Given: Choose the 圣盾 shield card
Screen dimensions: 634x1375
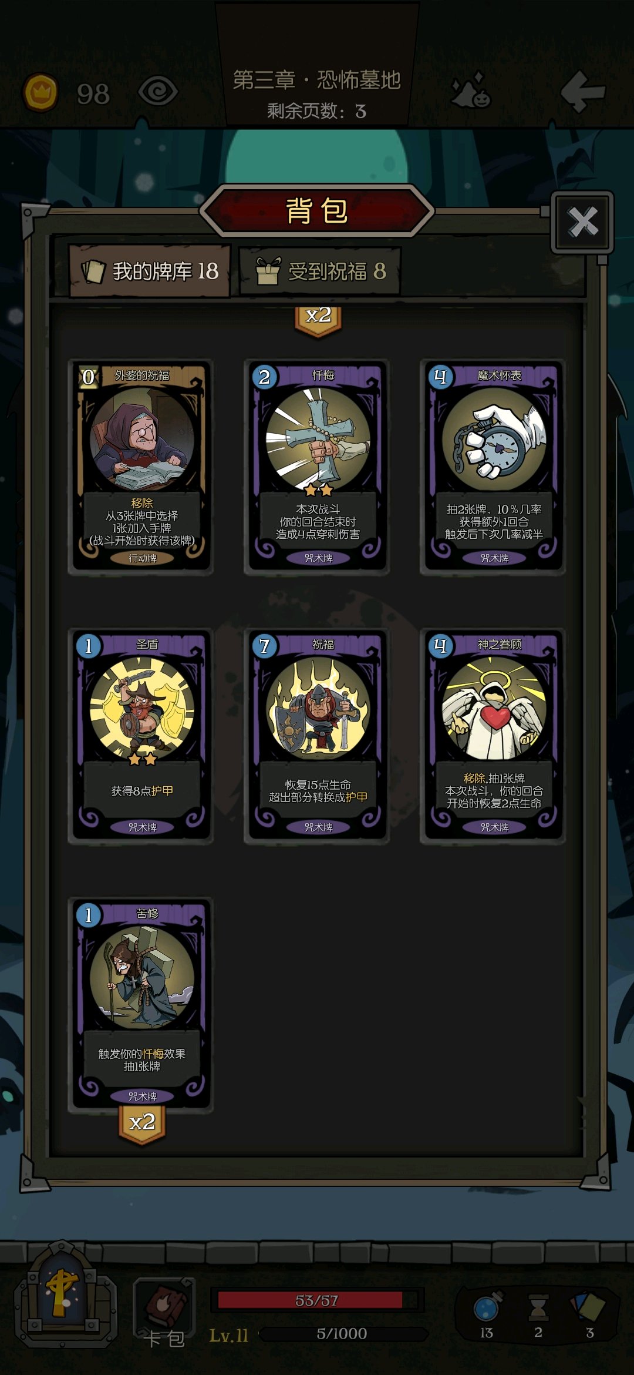Looking at the screenshot, I should (141, 736).
